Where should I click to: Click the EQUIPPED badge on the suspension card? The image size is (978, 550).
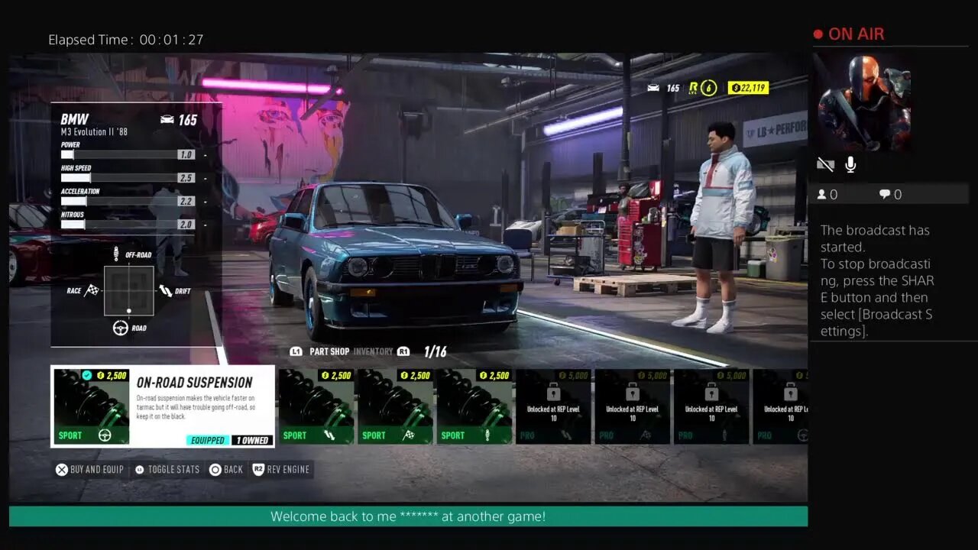pos(208,440)
